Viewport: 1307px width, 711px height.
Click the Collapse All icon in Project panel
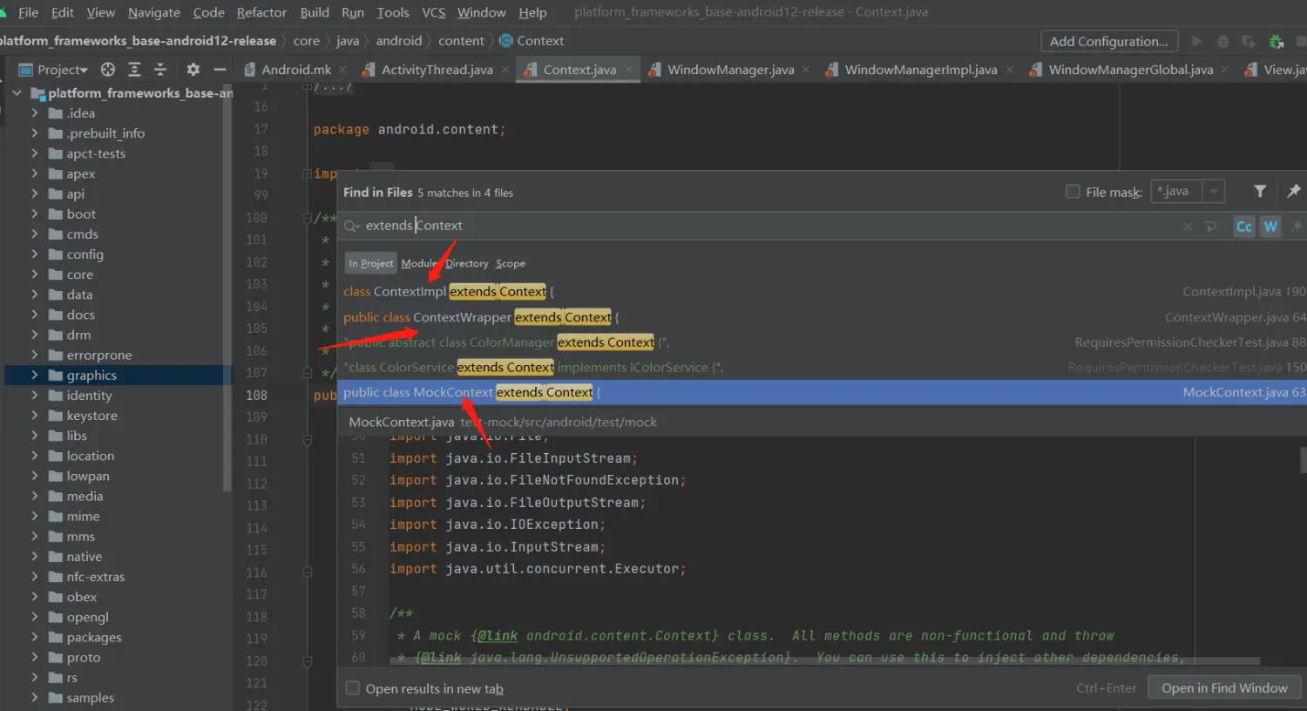click(160, 70)
